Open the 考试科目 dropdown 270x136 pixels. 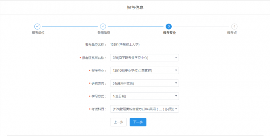(144, 109)
